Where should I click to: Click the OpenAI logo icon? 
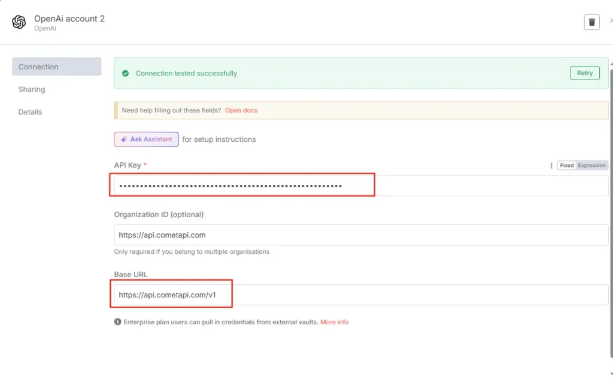(19, 22)
